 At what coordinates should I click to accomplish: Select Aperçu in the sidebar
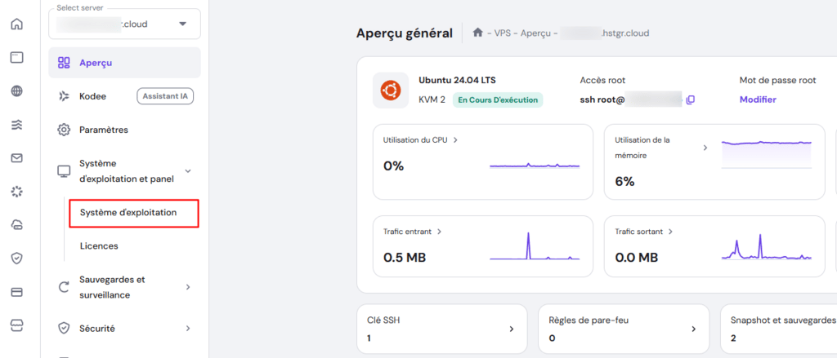125,63
